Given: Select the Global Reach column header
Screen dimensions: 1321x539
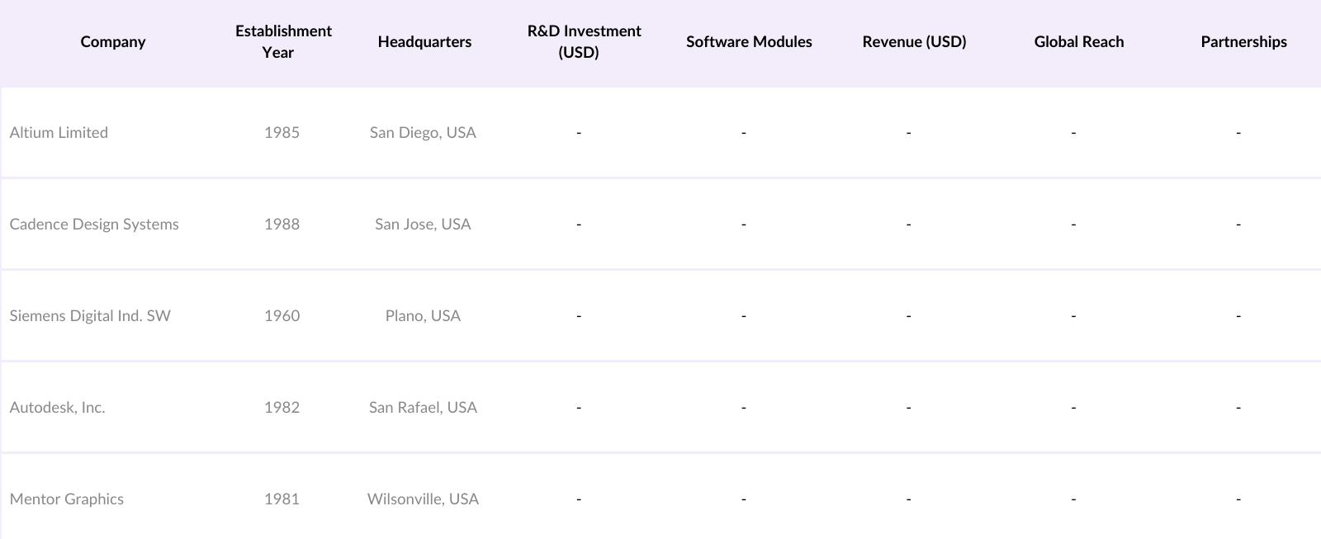Looking at the screenshot, I should tap(1078, 42).
